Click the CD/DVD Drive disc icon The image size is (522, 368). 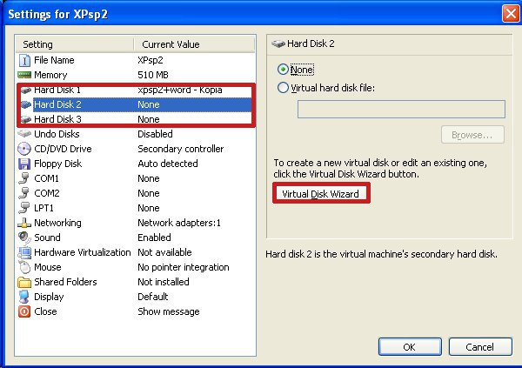[x=24, y=149]
